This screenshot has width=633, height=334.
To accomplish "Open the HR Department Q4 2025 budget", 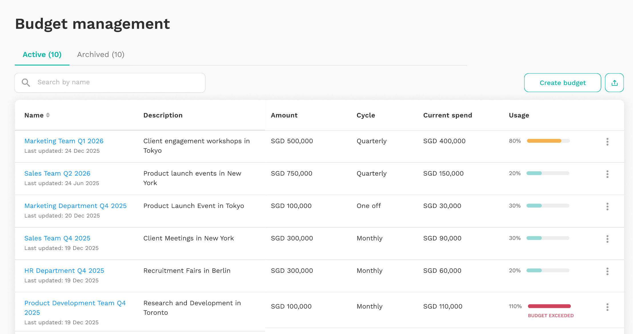I will pyautogui.click(x=64, y=271).
